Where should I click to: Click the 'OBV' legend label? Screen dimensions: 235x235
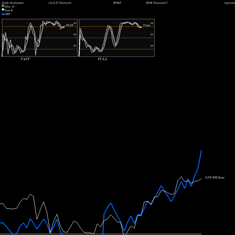point(8,14)
